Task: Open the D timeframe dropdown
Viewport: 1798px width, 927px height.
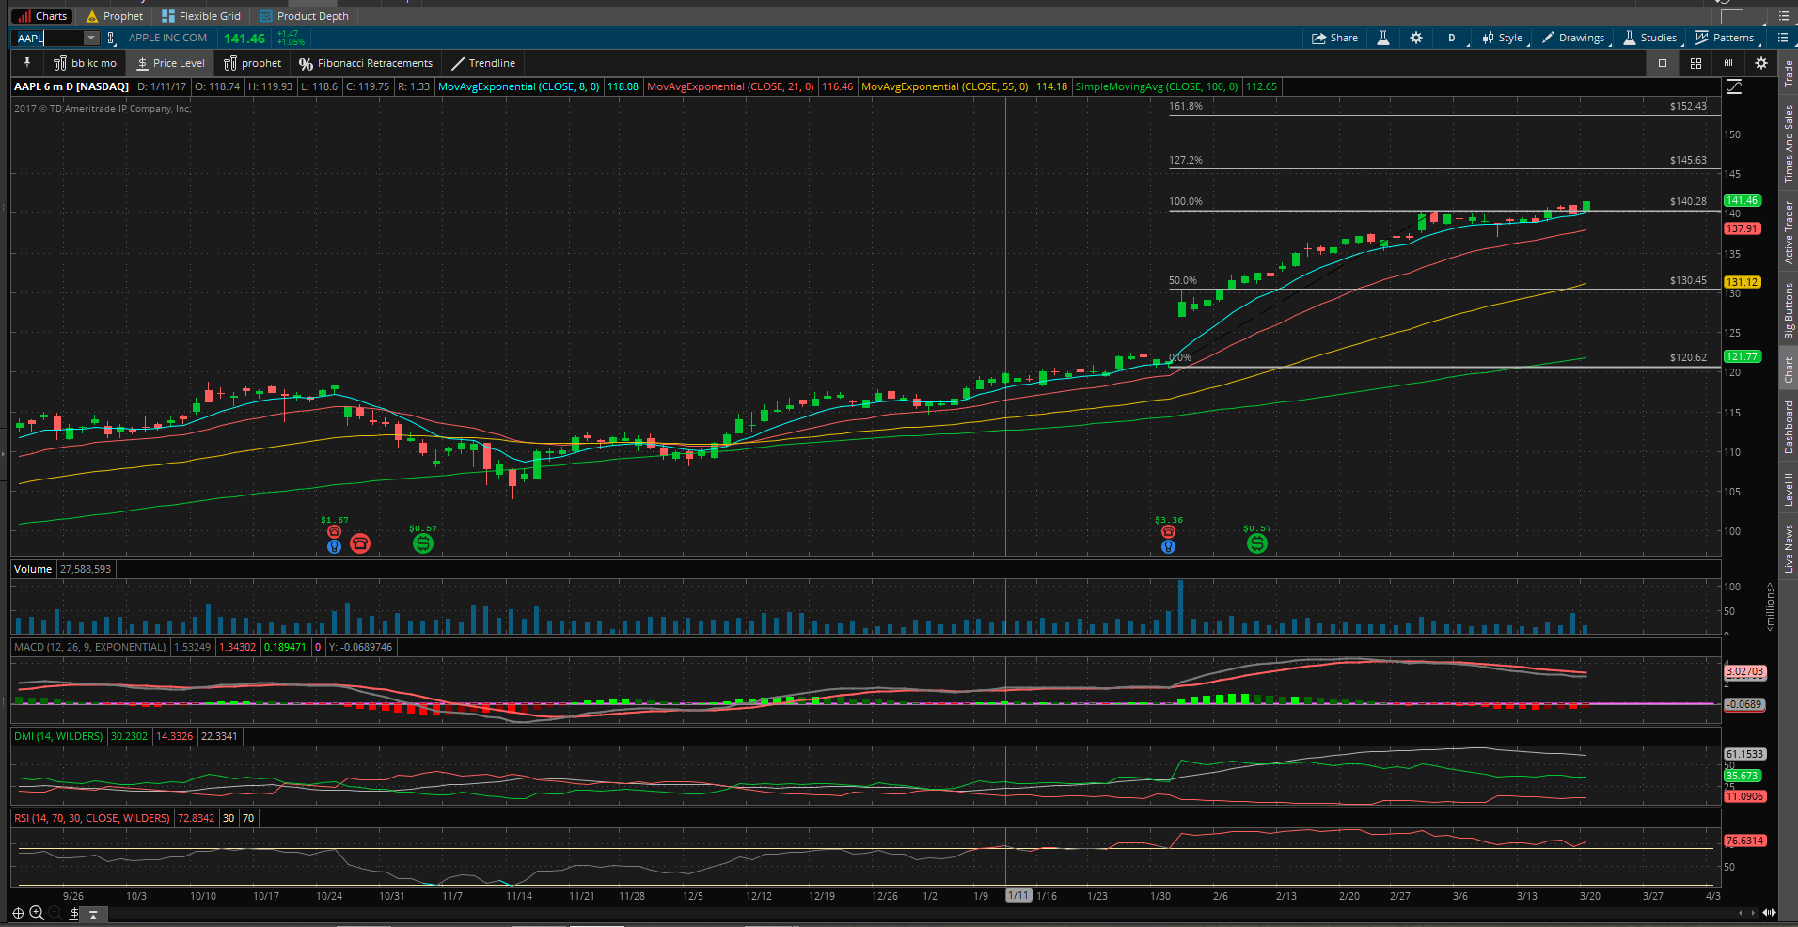Action: [x=1452, y=39]
